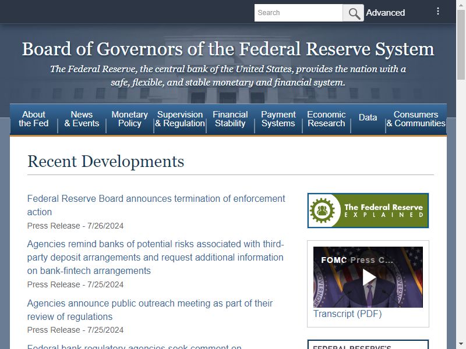Open the Advanced search link

(386, 13)
